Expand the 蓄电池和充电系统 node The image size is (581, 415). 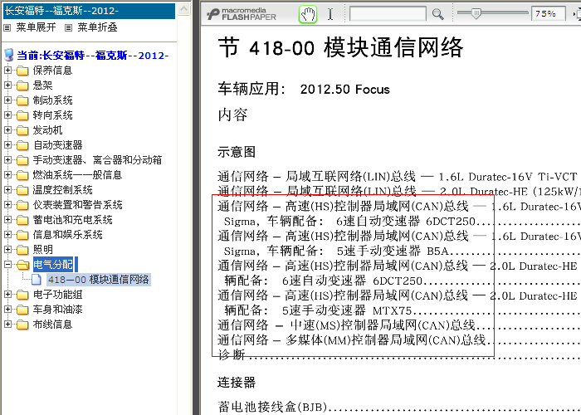(7, 219)
